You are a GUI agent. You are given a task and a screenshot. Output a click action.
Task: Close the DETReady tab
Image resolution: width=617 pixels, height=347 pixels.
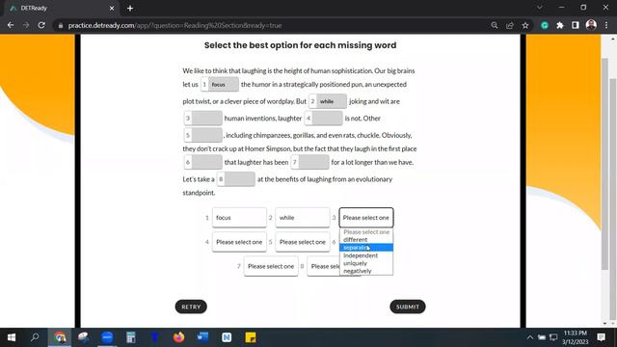tap(112, 8)
